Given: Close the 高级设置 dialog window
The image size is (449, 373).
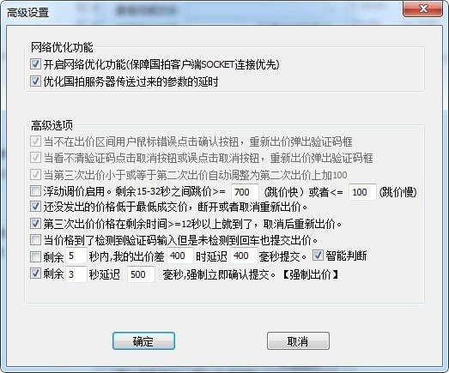Looking at the screenshot, I should (x=422, y=9).
